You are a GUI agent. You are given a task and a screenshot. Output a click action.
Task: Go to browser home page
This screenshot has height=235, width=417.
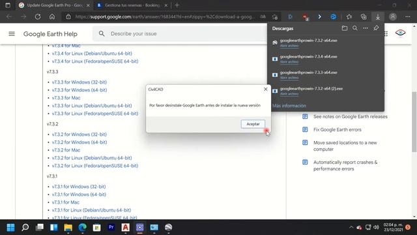pos(52,17)
